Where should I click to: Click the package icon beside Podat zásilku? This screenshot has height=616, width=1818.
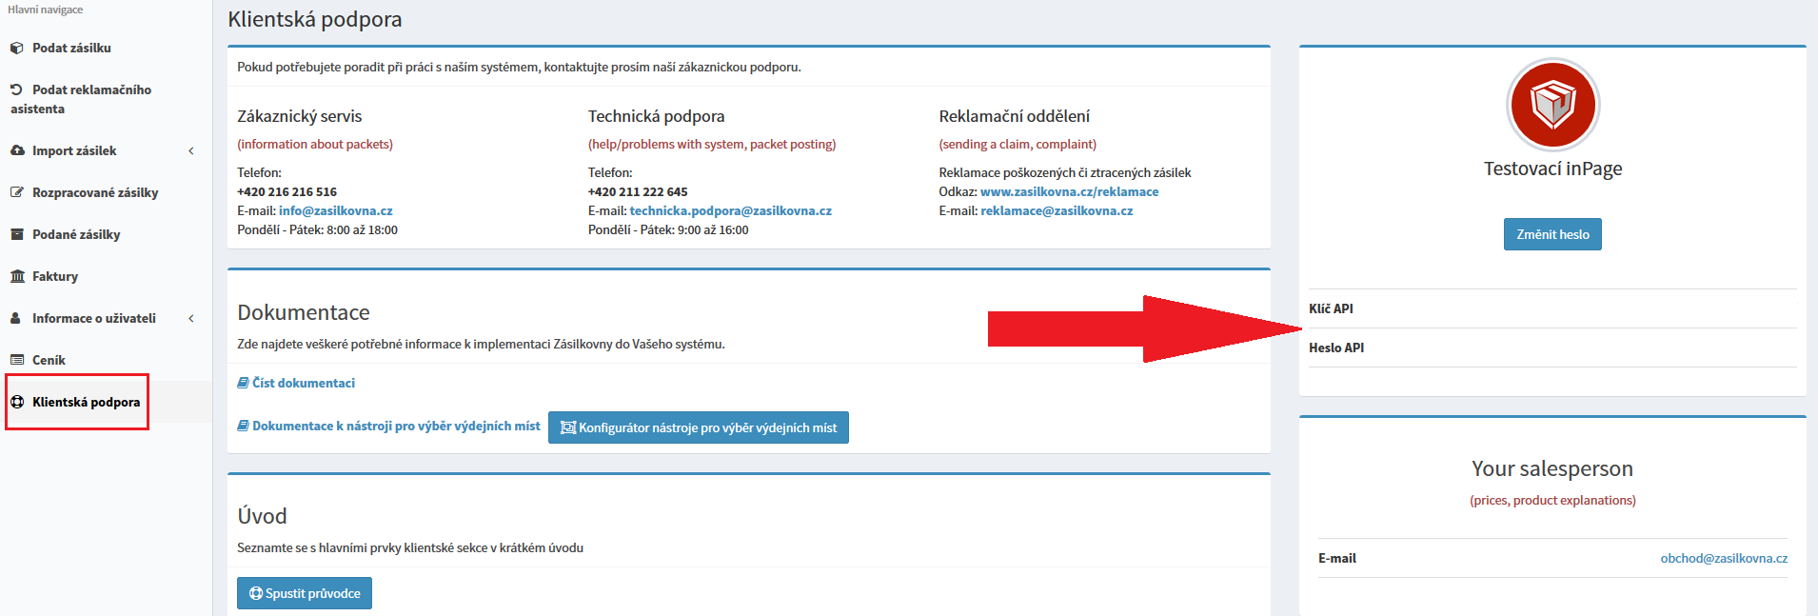point(17,48)
